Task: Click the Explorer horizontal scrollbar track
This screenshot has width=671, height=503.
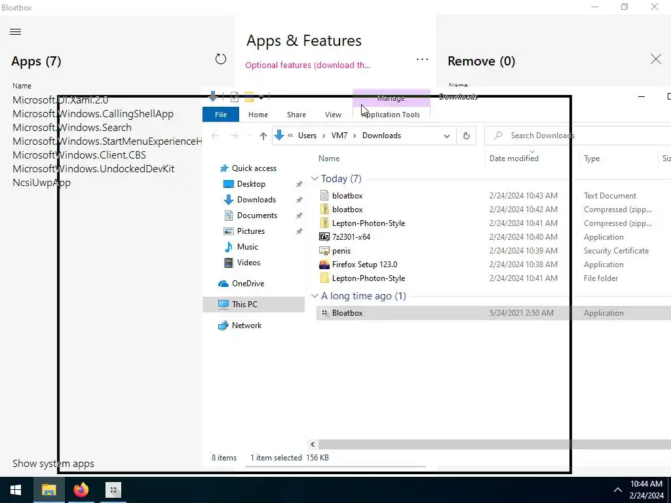Action: (x=494, y=445)
